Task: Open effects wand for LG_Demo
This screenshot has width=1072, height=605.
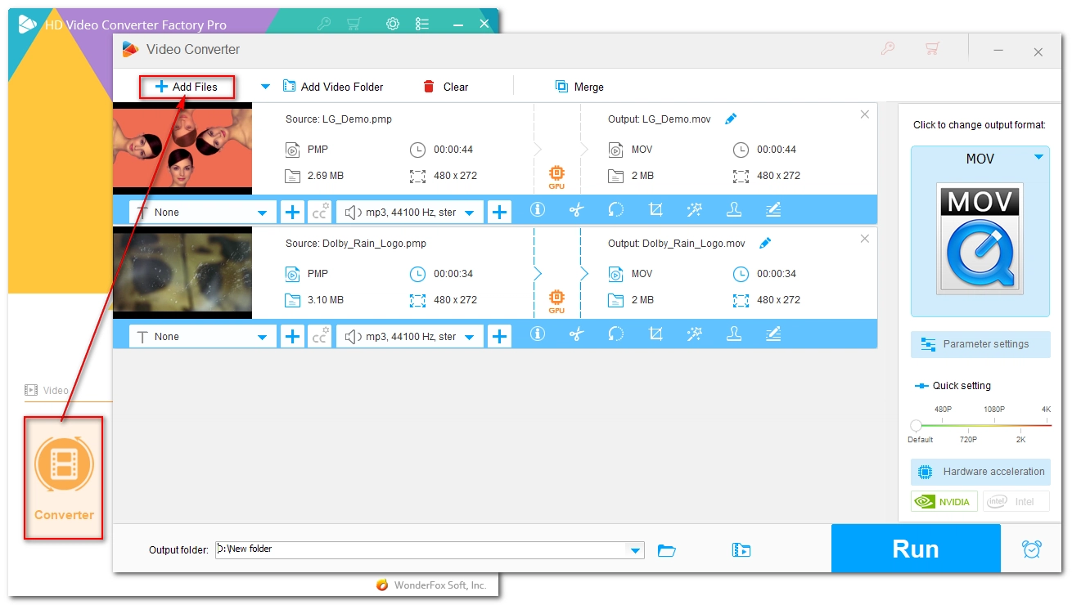Action: [x=695, y=210]
